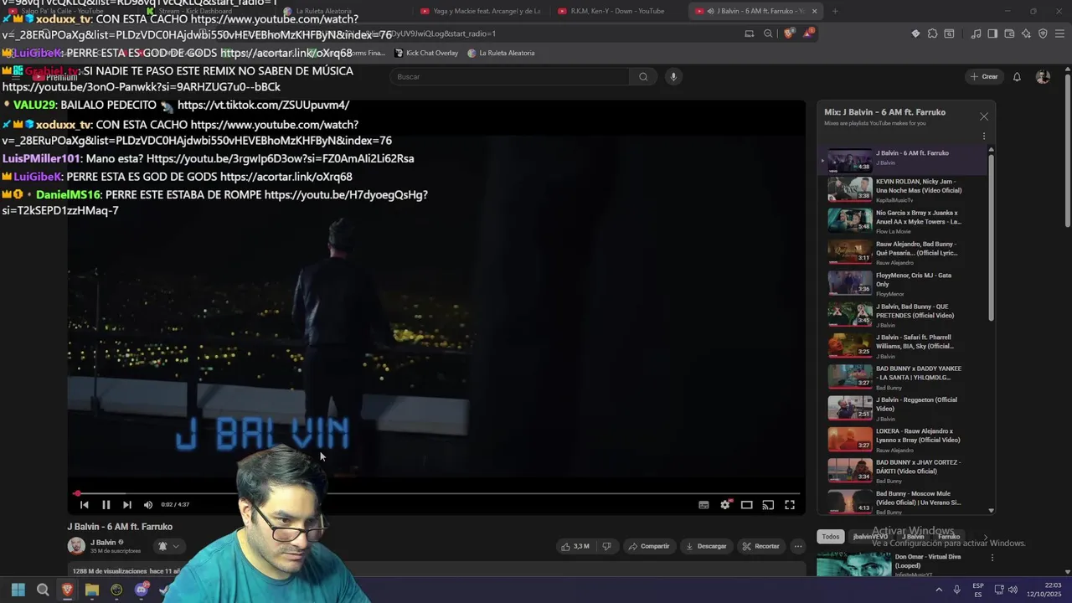Open Brave Rewards triangle icon
This screenshot has width=1072, height=603.
(807, 33)
